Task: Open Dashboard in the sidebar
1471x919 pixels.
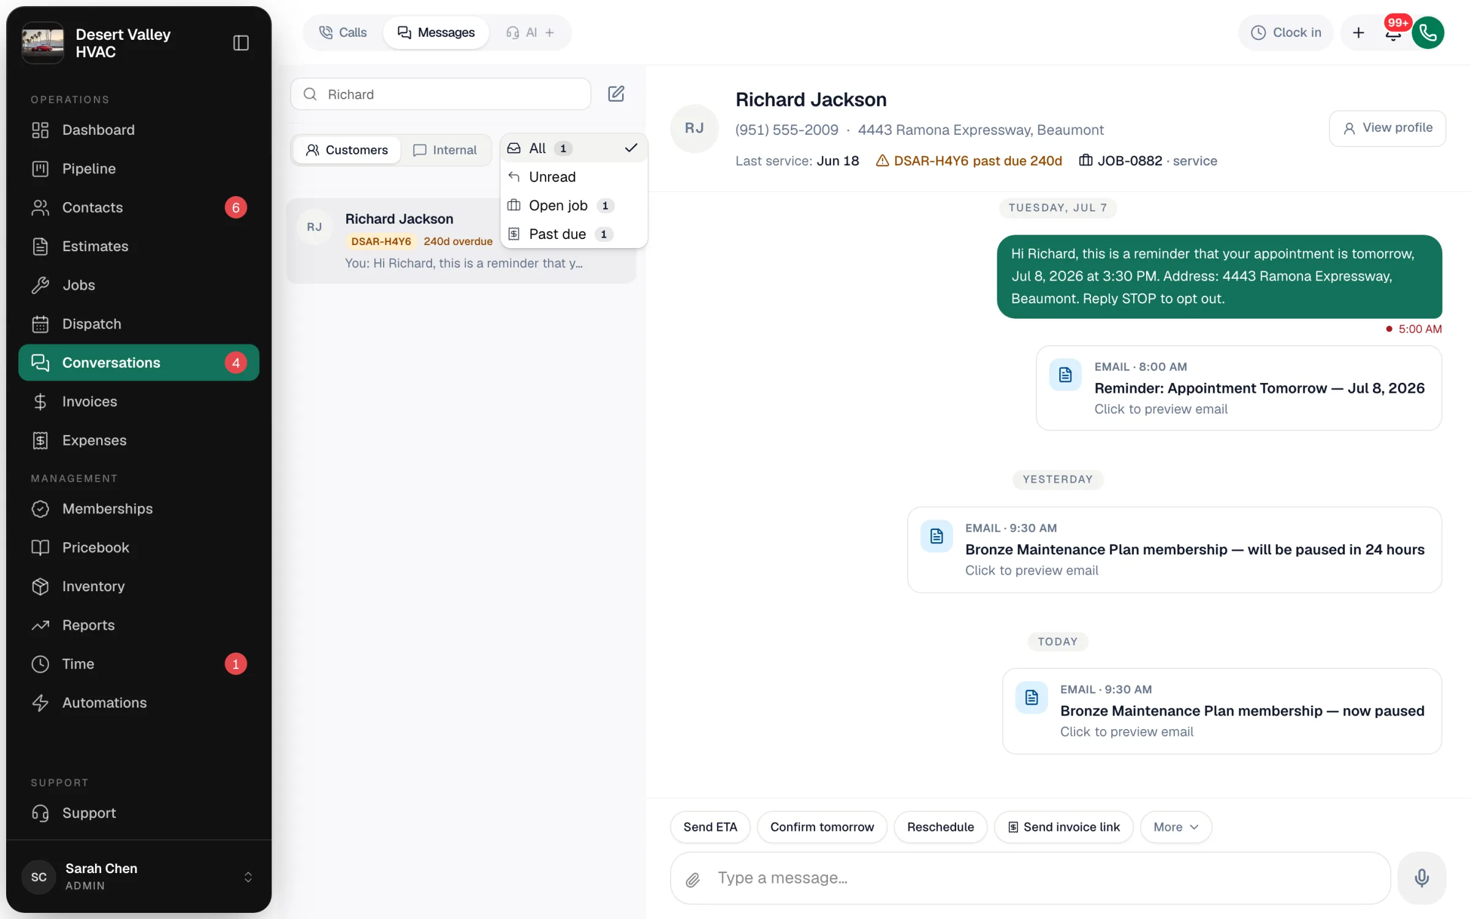Action: 139,130
